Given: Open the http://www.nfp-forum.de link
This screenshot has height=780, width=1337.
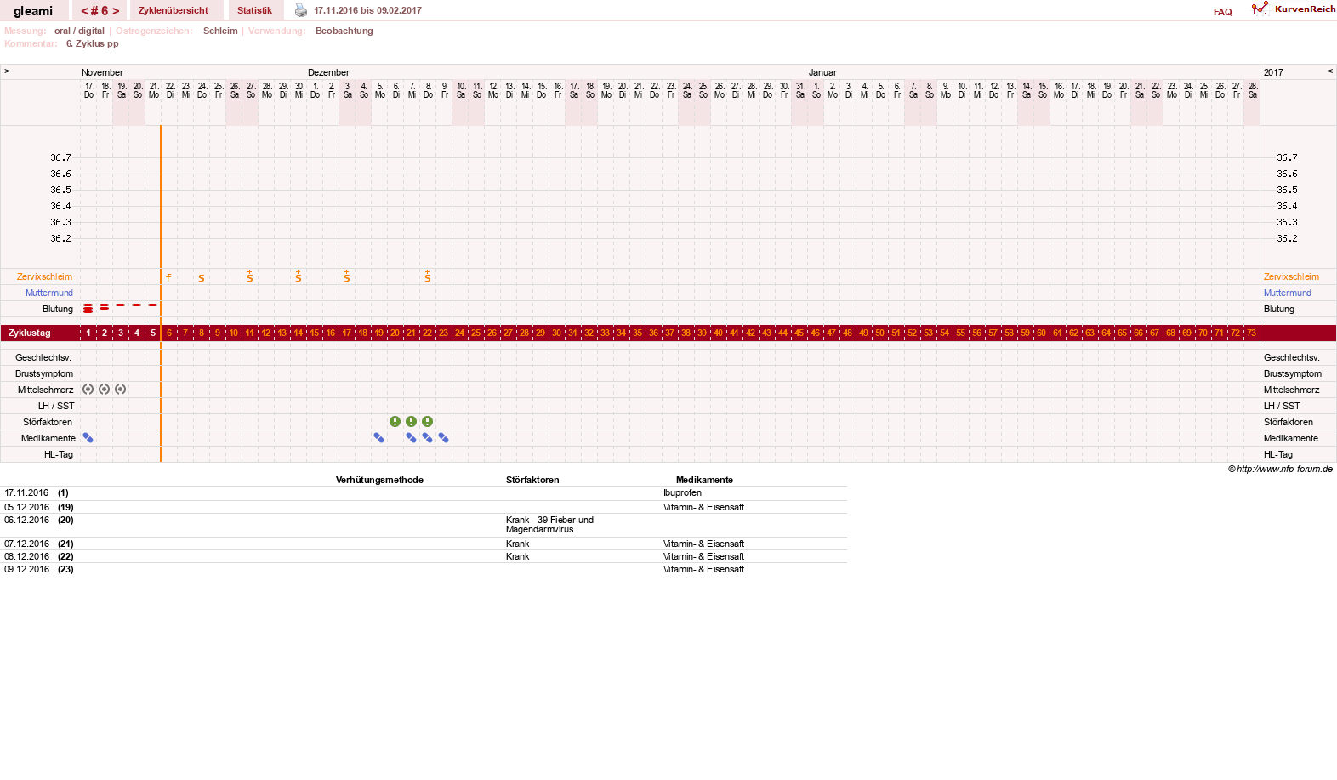Looking at the screenshot, I should click(1284, 469).
